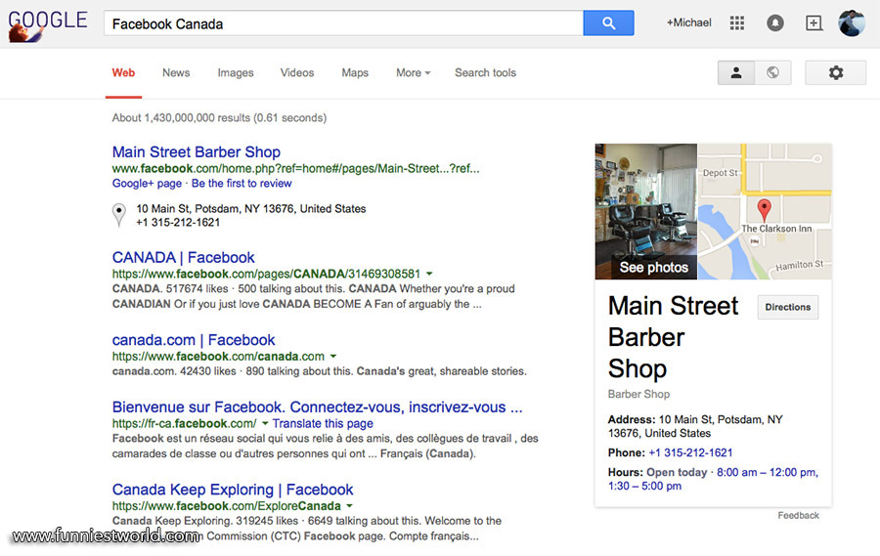Expand arrow beside canada.com Facebook URL
Image resolution: width=880 pixels, height=556 pixels.
click(x=333, y=357)
